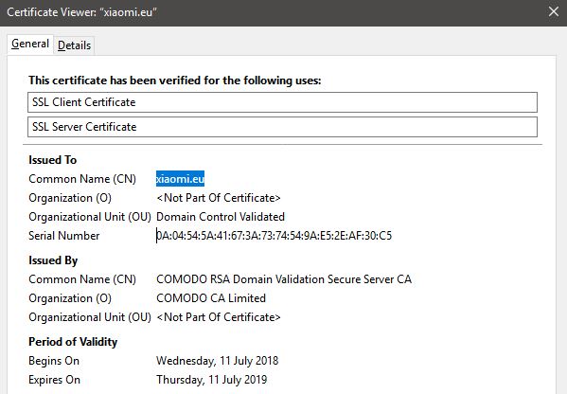Click the Serial Number label
Image resolution: width=567 pixels, height=394 pixels.
coord(63,236)
